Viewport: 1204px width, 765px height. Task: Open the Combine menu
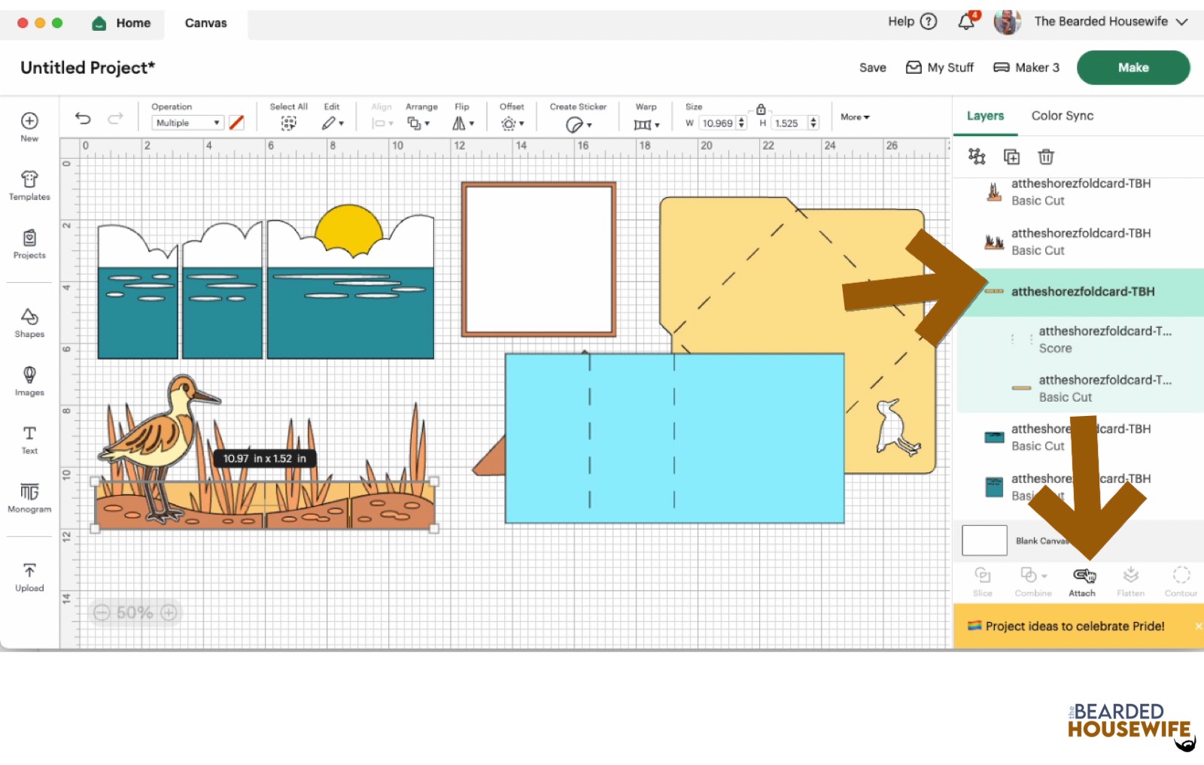tap(1033, 581)
